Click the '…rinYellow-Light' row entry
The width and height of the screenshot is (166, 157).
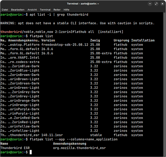[x=24, y=131]
